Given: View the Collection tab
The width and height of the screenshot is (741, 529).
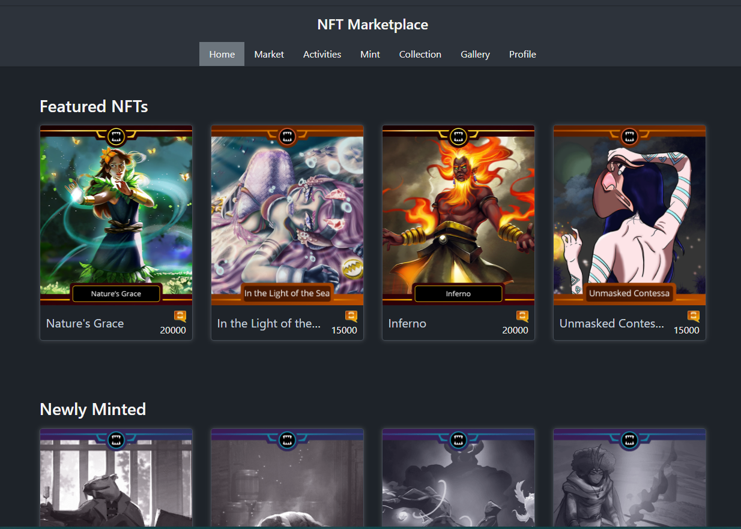Looking at the screenshot, I should point(420,54).
